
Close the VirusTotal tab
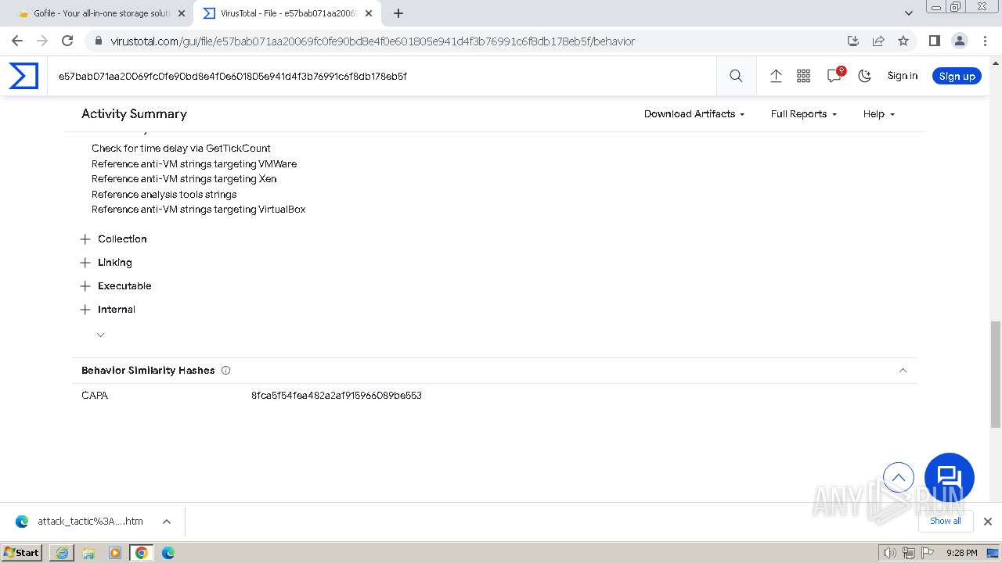[369, 13]
